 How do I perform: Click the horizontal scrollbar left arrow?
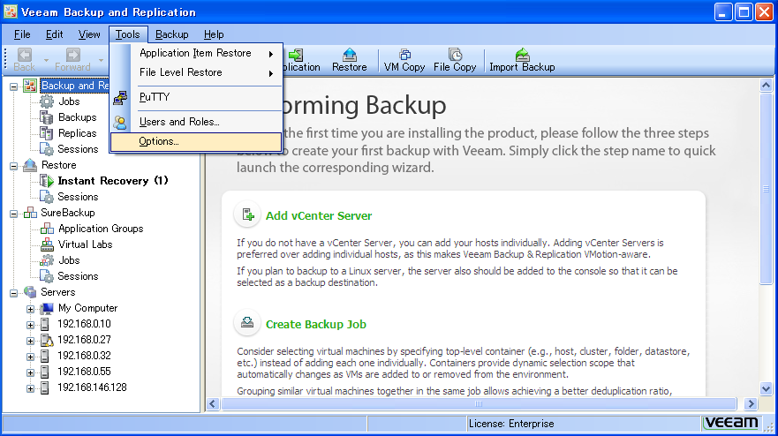(x=213, y=403)
